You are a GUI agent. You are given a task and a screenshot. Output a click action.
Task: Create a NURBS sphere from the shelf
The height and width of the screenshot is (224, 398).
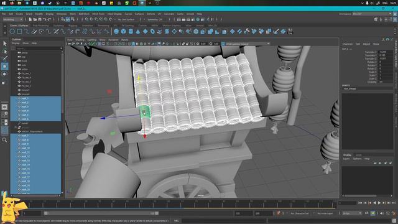[x=116, y=32]
